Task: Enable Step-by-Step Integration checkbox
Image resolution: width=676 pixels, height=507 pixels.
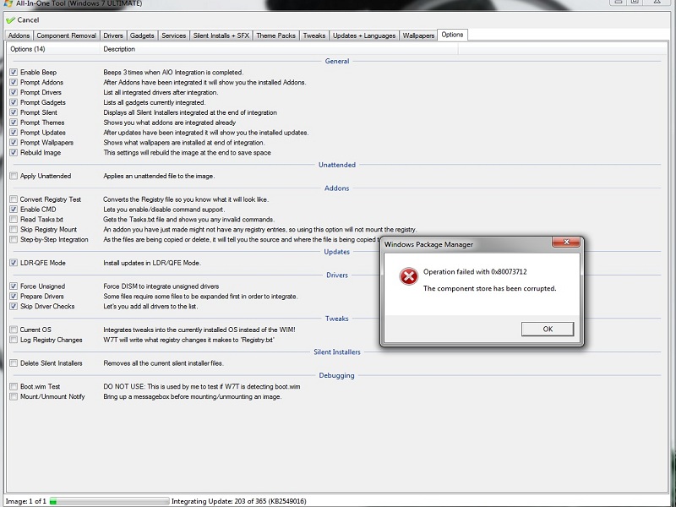Action: (14, 239)
